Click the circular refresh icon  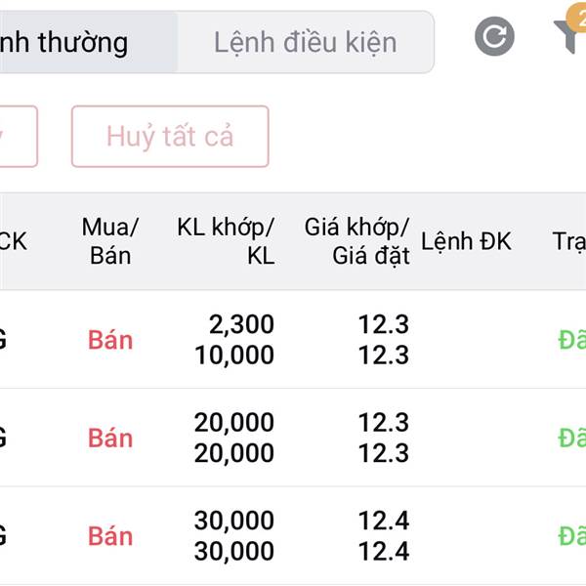(494, 36)
